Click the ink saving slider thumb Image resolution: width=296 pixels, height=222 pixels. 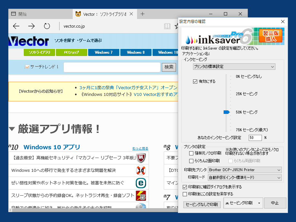click(x=226, y=112)
